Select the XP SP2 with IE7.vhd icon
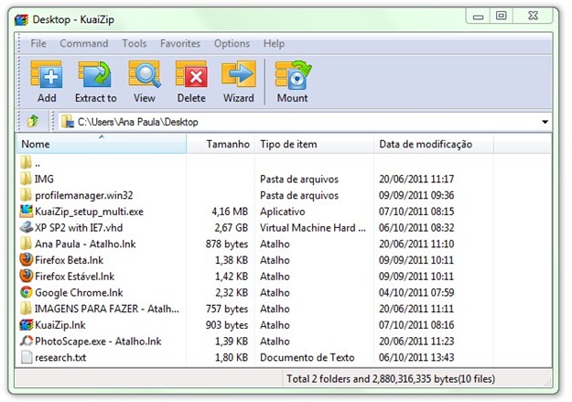 pyautogui.click(x=26, y=227)
